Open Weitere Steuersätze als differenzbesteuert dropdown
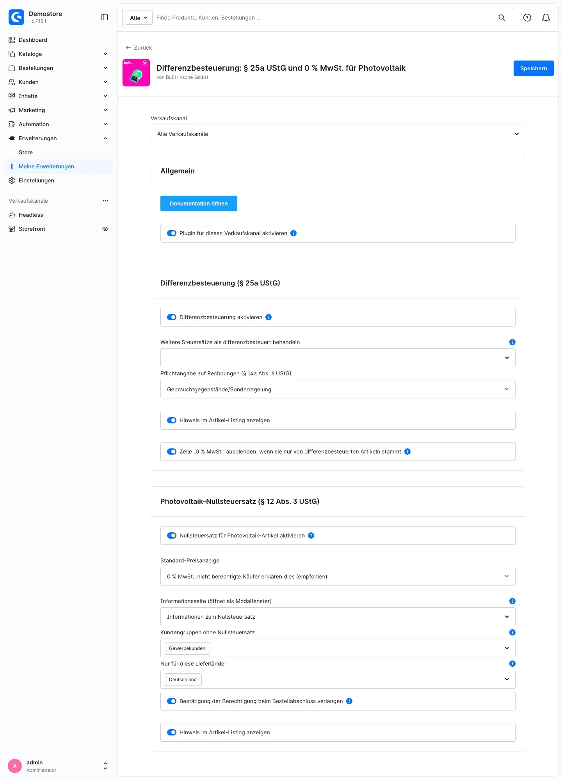The image size is (562, 780). coord(338,358)
